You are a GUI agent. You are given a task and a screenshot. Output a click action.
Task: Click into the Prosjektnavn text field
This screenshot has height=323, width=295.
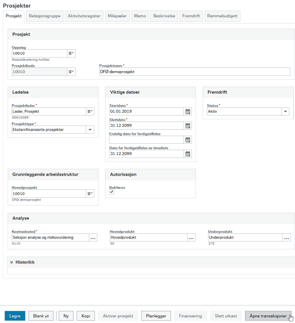pos(195,72)
